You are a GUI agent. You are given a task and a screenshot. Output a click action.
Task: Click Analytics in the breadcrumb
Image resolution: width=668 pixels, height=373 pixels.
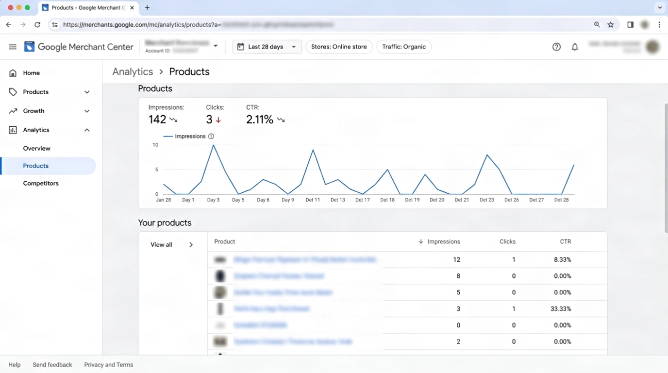coord(133,71)
